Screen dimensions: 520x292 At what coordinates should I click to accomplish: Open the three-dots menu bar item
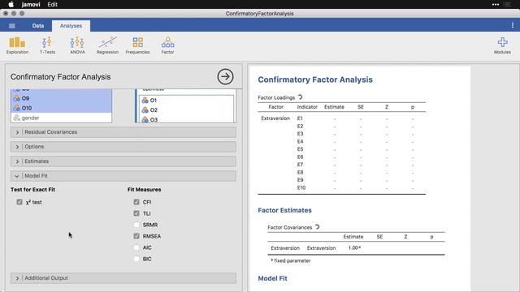496,4
